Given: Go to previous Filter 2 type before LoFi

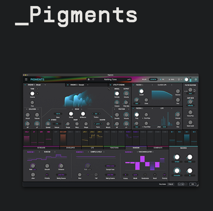Looking at the screenshot, I should (152, 108).
